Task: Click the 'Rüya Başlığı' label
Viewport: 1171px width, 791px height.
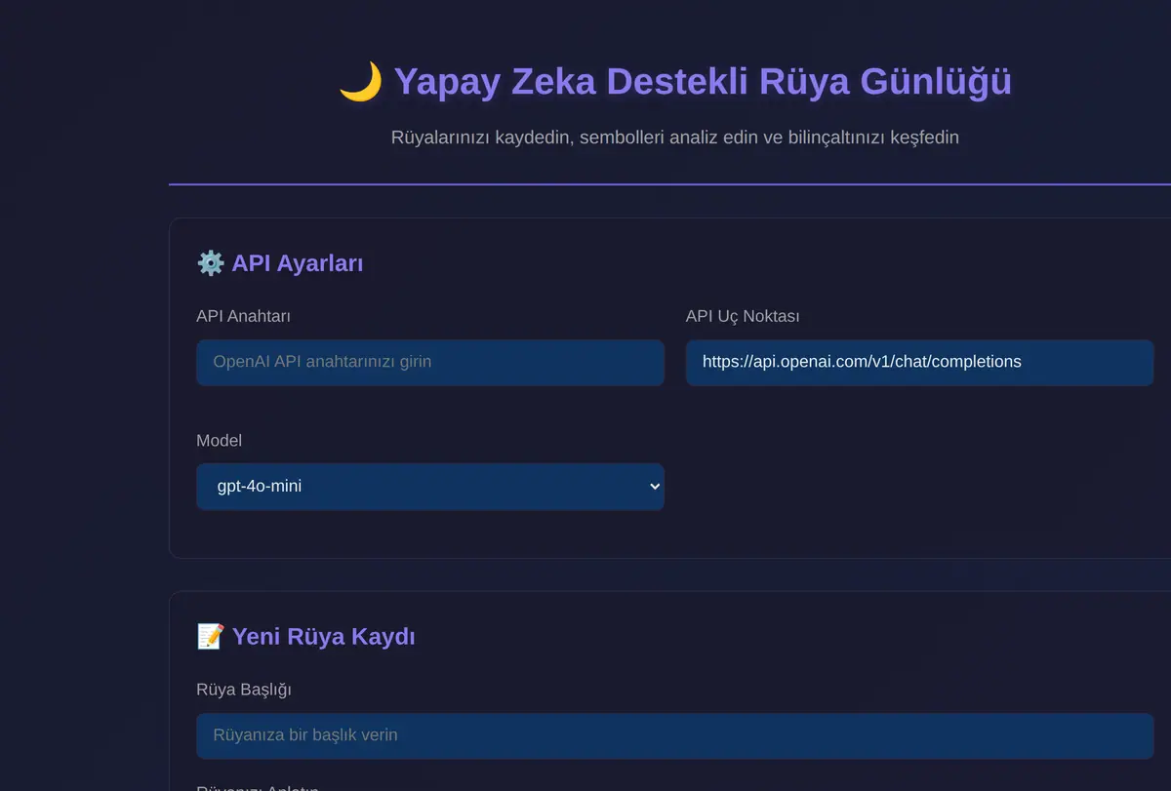Action: 244,690
